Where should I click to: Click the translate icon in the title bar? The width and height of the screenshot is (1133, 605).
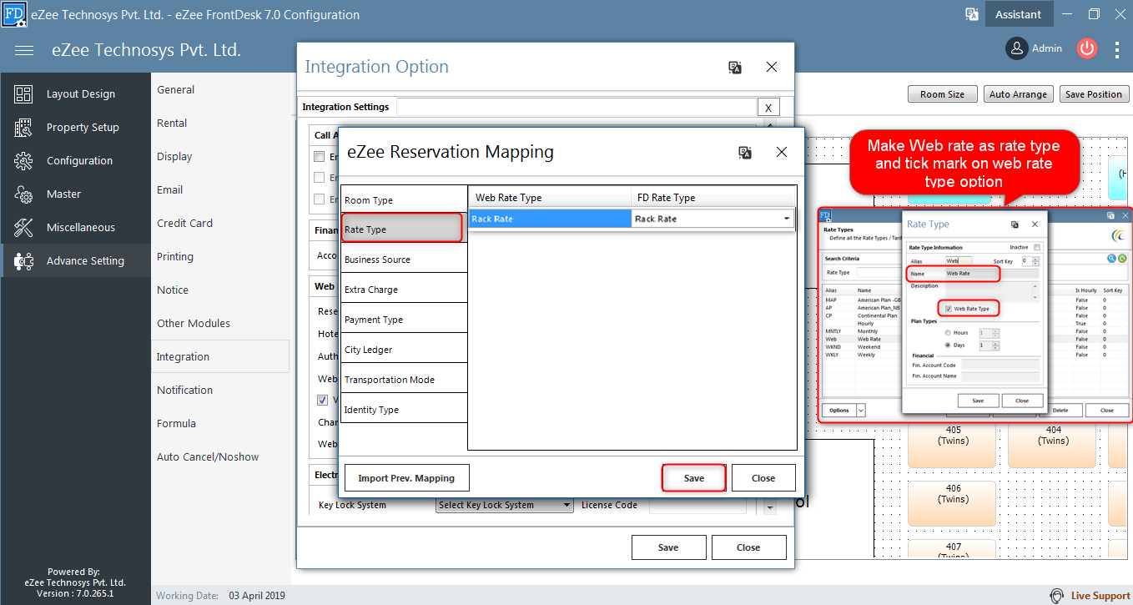(x=972, y=14)
